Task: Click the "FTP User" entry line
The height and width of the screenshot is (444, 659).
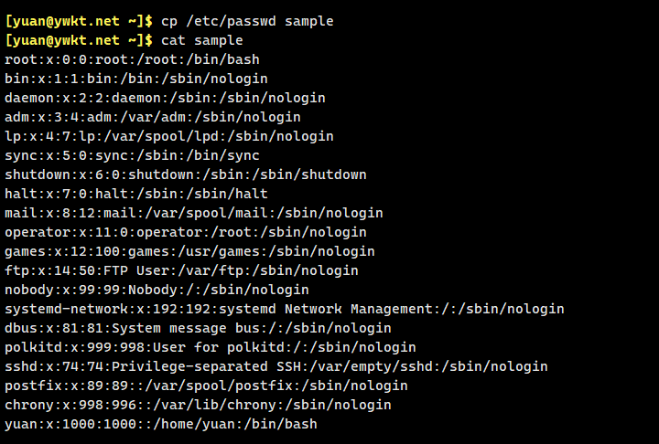Action: pyautogui.click(x=181, y=270)
